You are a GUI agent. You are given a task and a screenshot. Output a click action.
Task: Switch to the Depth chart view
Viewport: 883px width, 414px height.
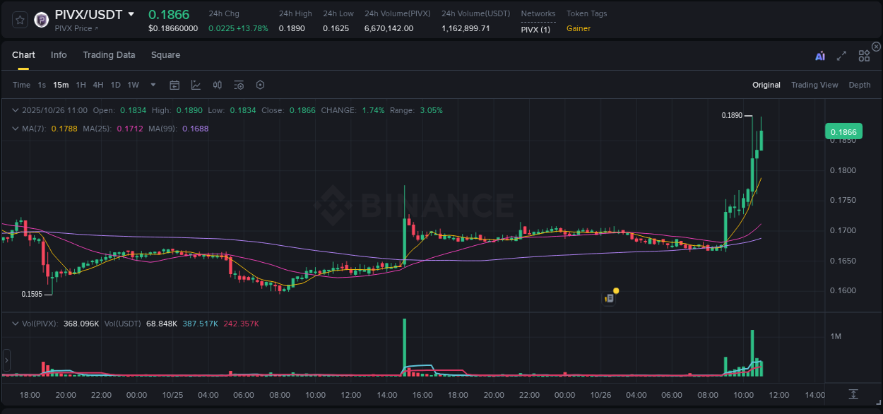pyautogui.click(x=860, y=84)
